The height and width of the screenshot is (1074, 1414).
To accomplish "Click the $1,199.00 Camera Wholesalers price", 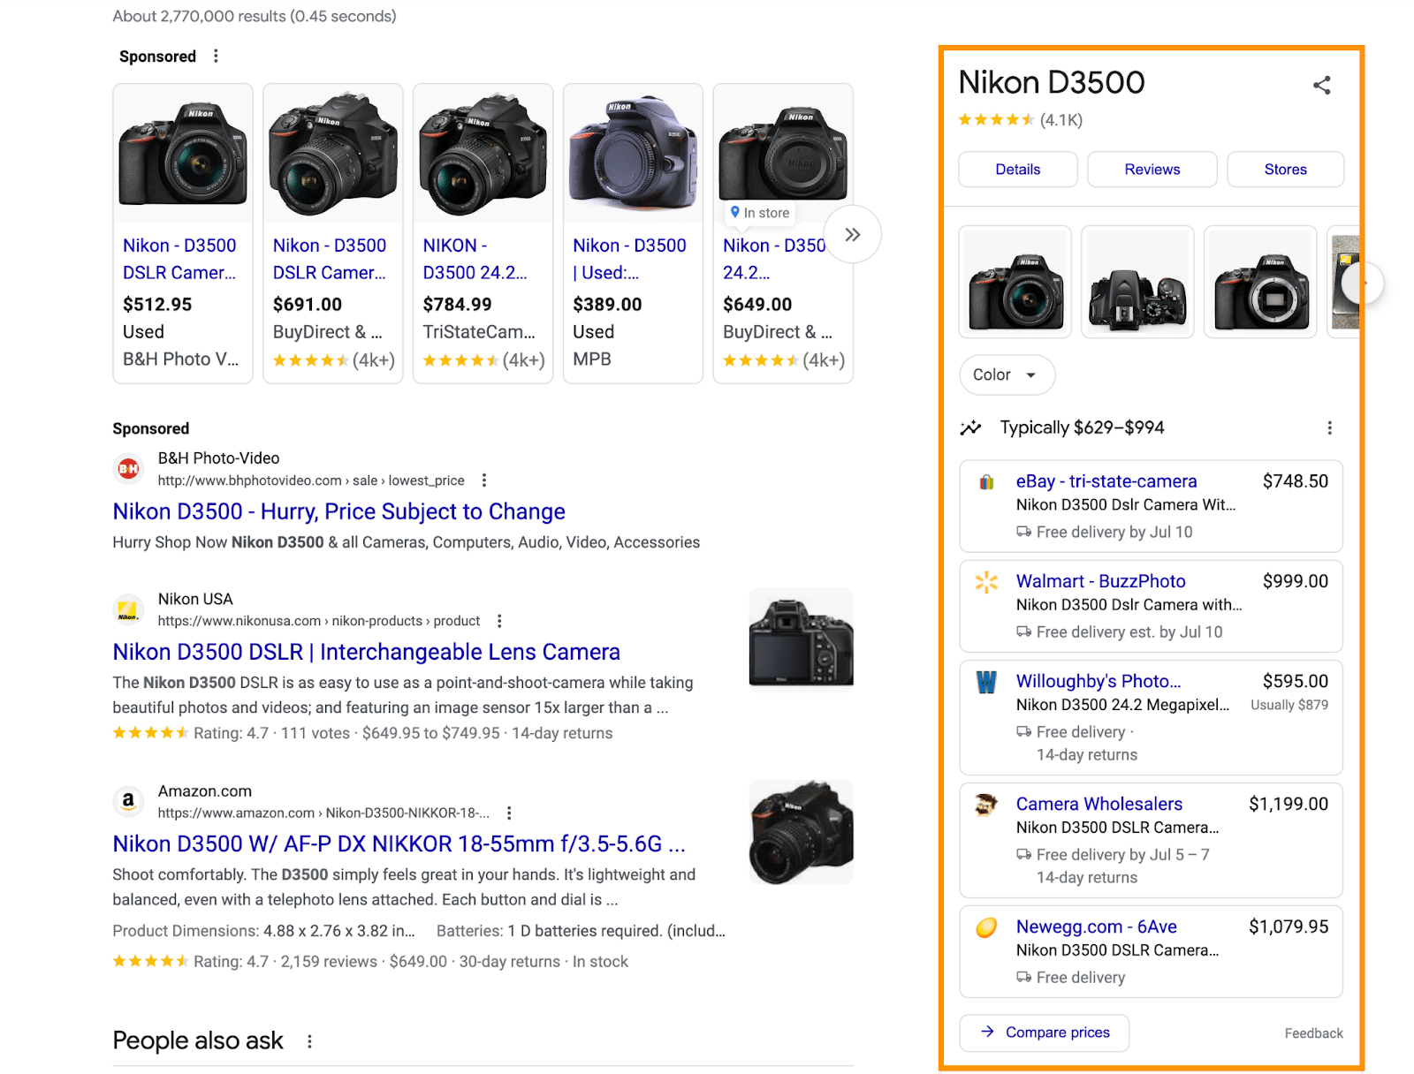I will click(1289, 804).
